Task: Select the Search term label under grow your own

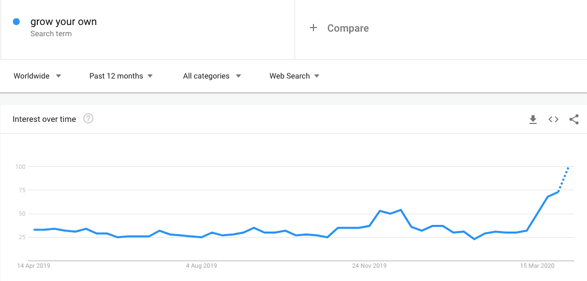Action: (x=51, y=34)
